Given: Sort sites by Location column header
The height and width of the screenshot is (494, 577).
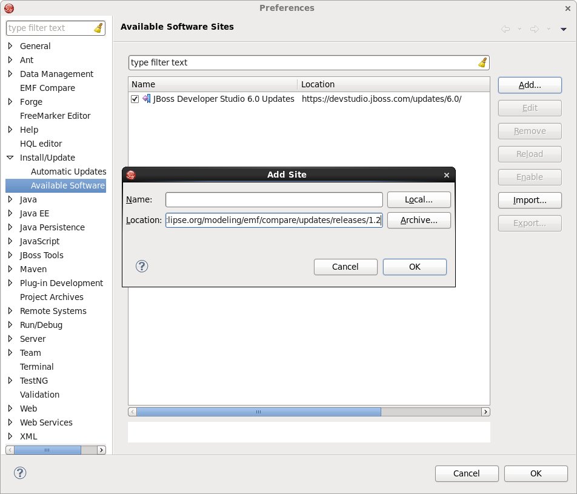Looking at the screenshot, I should pos(393,84).
